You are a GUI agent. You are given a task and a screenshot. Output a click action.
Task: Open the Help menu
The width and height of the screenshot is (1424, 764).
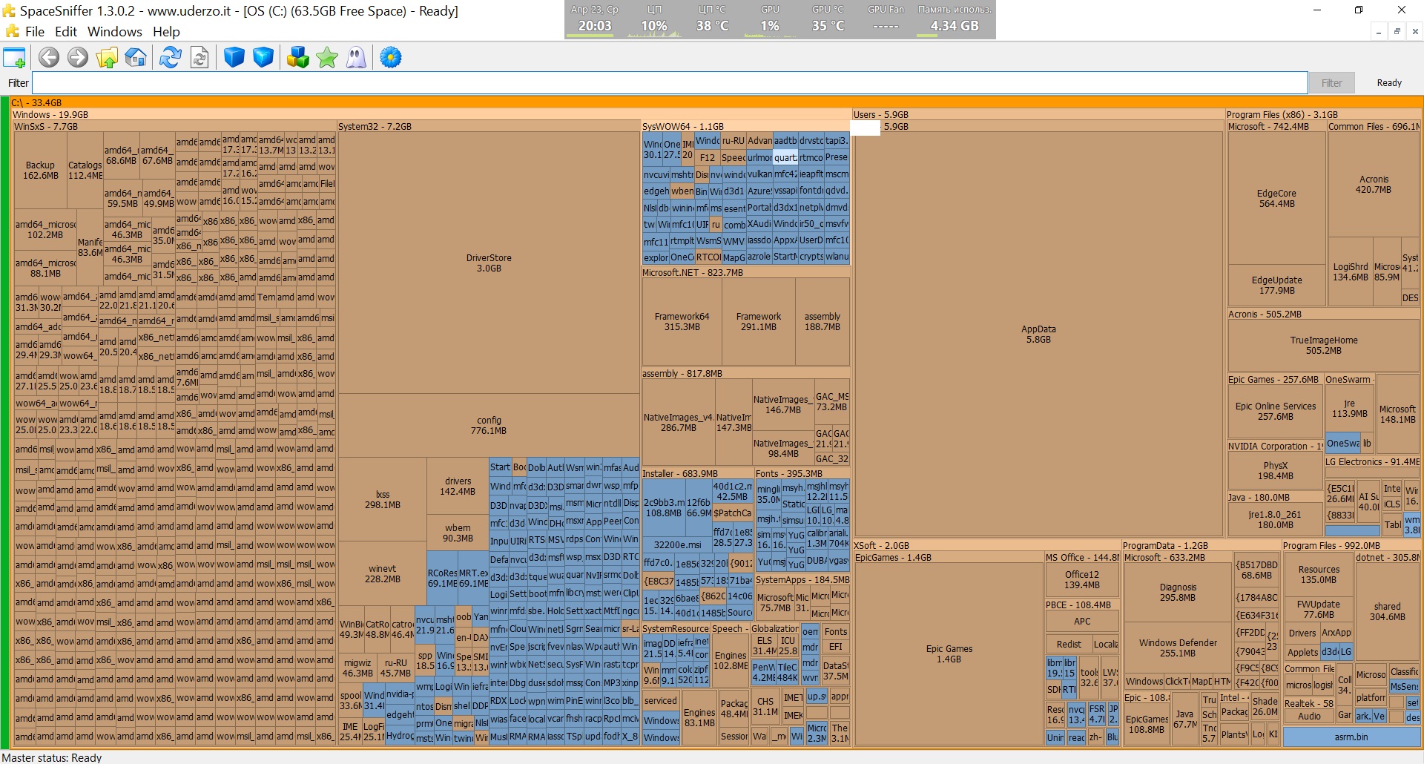click(166, 32)
